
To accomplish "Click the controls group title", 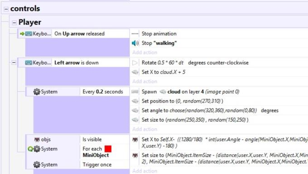I will 25,9.
